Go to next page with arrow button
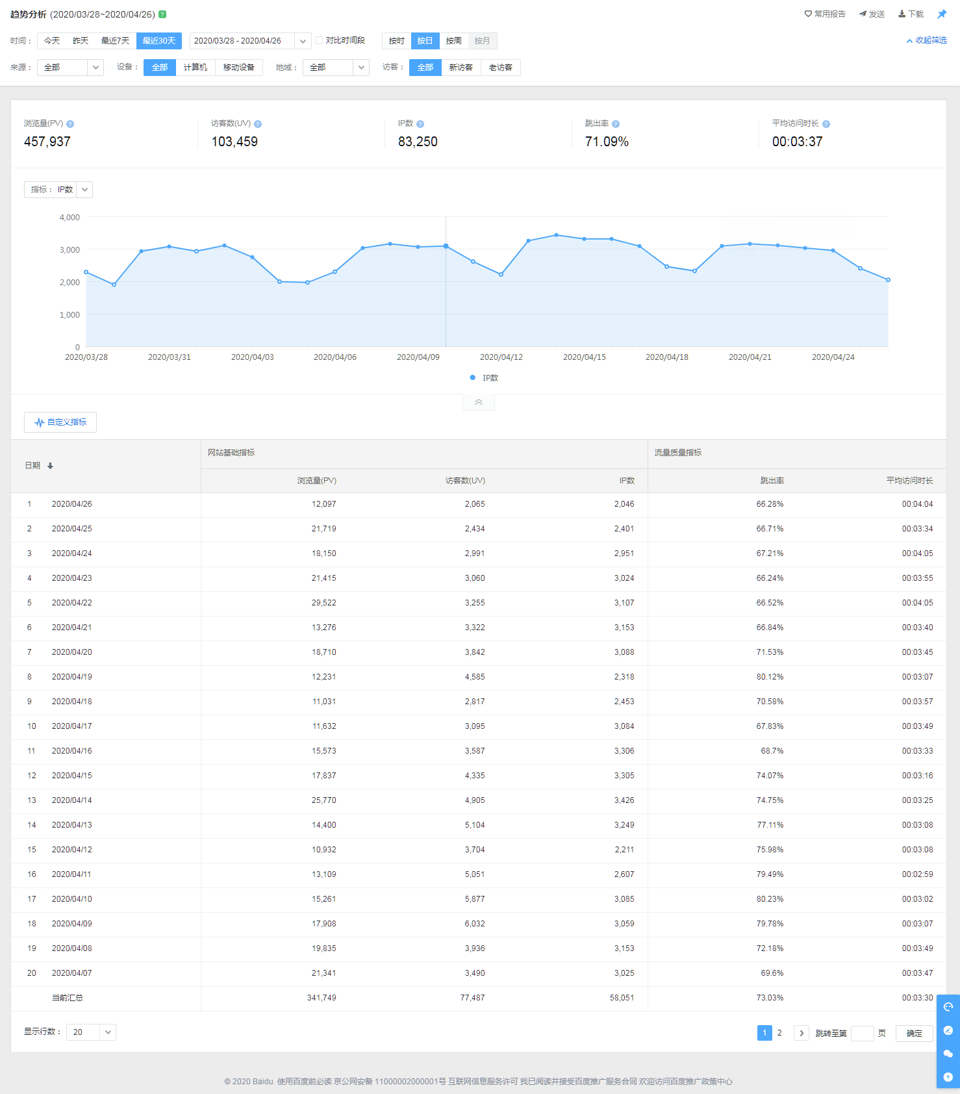This screenshot has width=960, height=1094. [802, 1033]
